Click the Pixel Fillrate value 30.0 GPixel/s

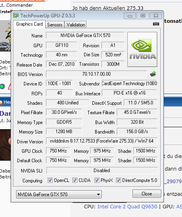pyautogui.click(x=64, y=112)
